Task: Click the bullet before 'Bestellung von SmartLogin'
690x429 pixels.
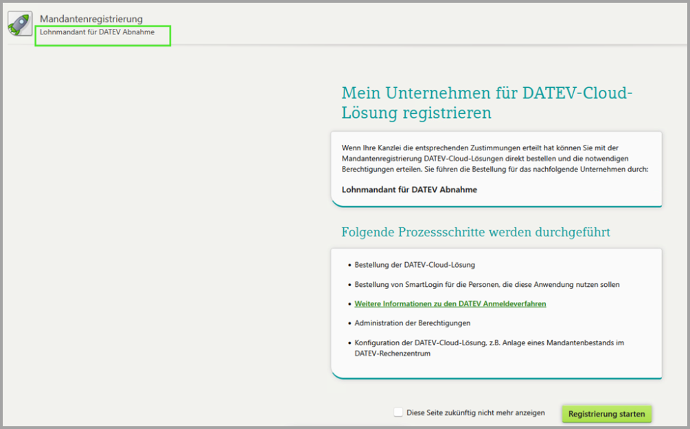Action: (x=349, y=284)
